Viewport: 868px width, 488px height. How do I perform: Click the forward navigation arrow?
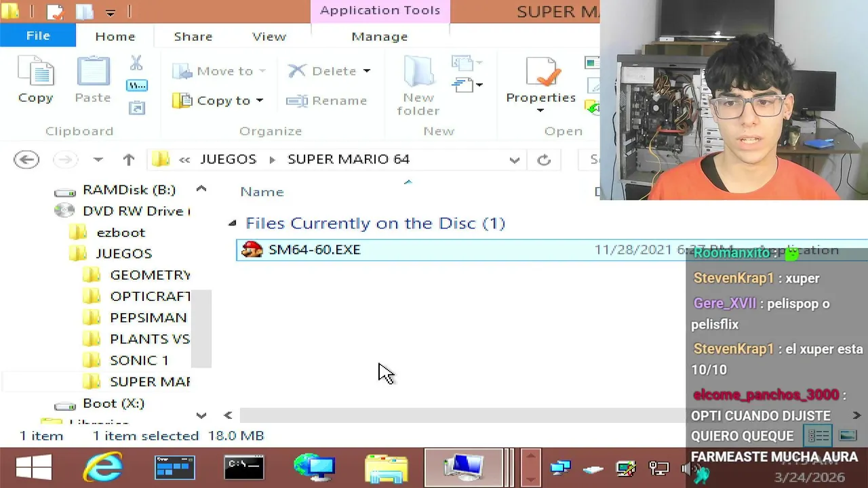point(65,159)
